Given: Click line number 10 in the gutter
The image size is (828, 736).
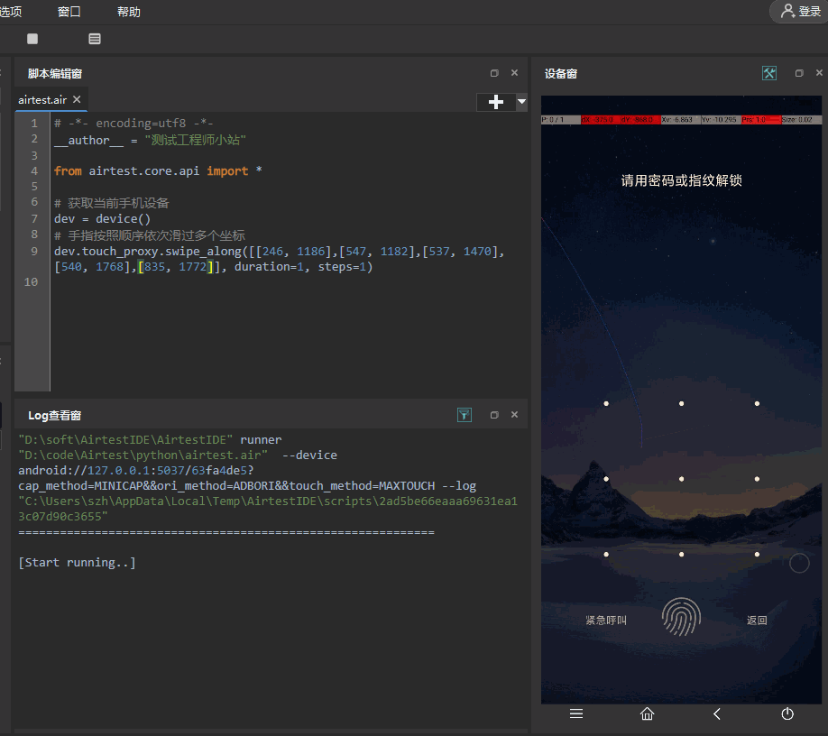Looking at the screenshot, I should 32,282.
